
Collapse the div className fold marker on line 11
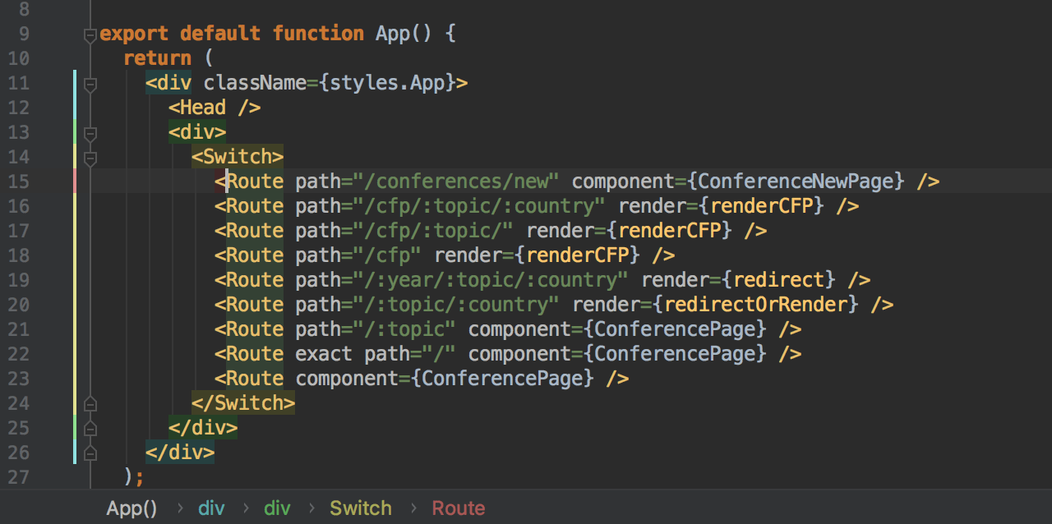click(90, 84)
